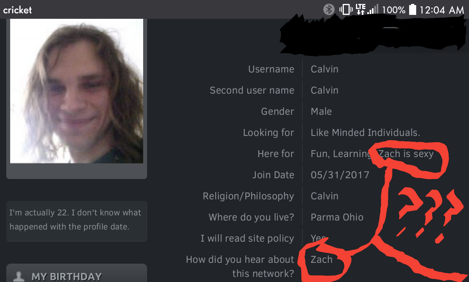Tap the Bluetooth status icon

[x=329, y=9]
